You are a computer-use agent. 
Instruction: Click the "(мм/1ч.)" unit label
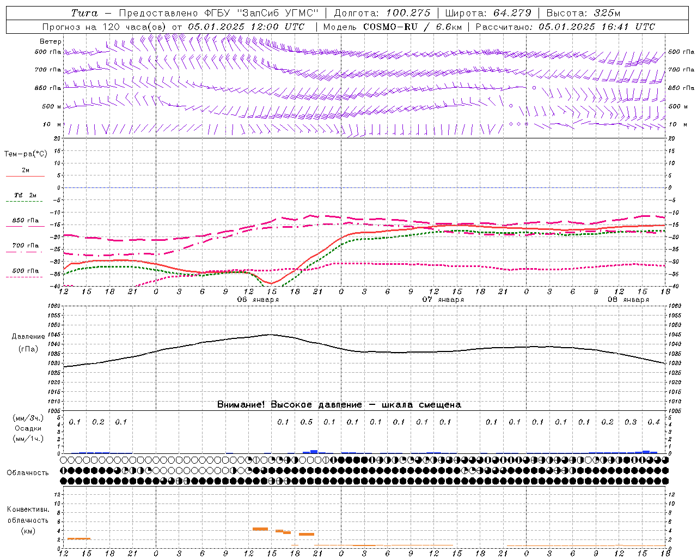pos(28,439)
